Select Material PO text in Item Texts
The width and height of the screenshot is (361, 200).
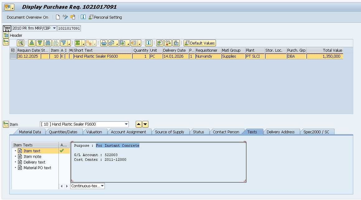pyautogui.click(x=37, y=168)
